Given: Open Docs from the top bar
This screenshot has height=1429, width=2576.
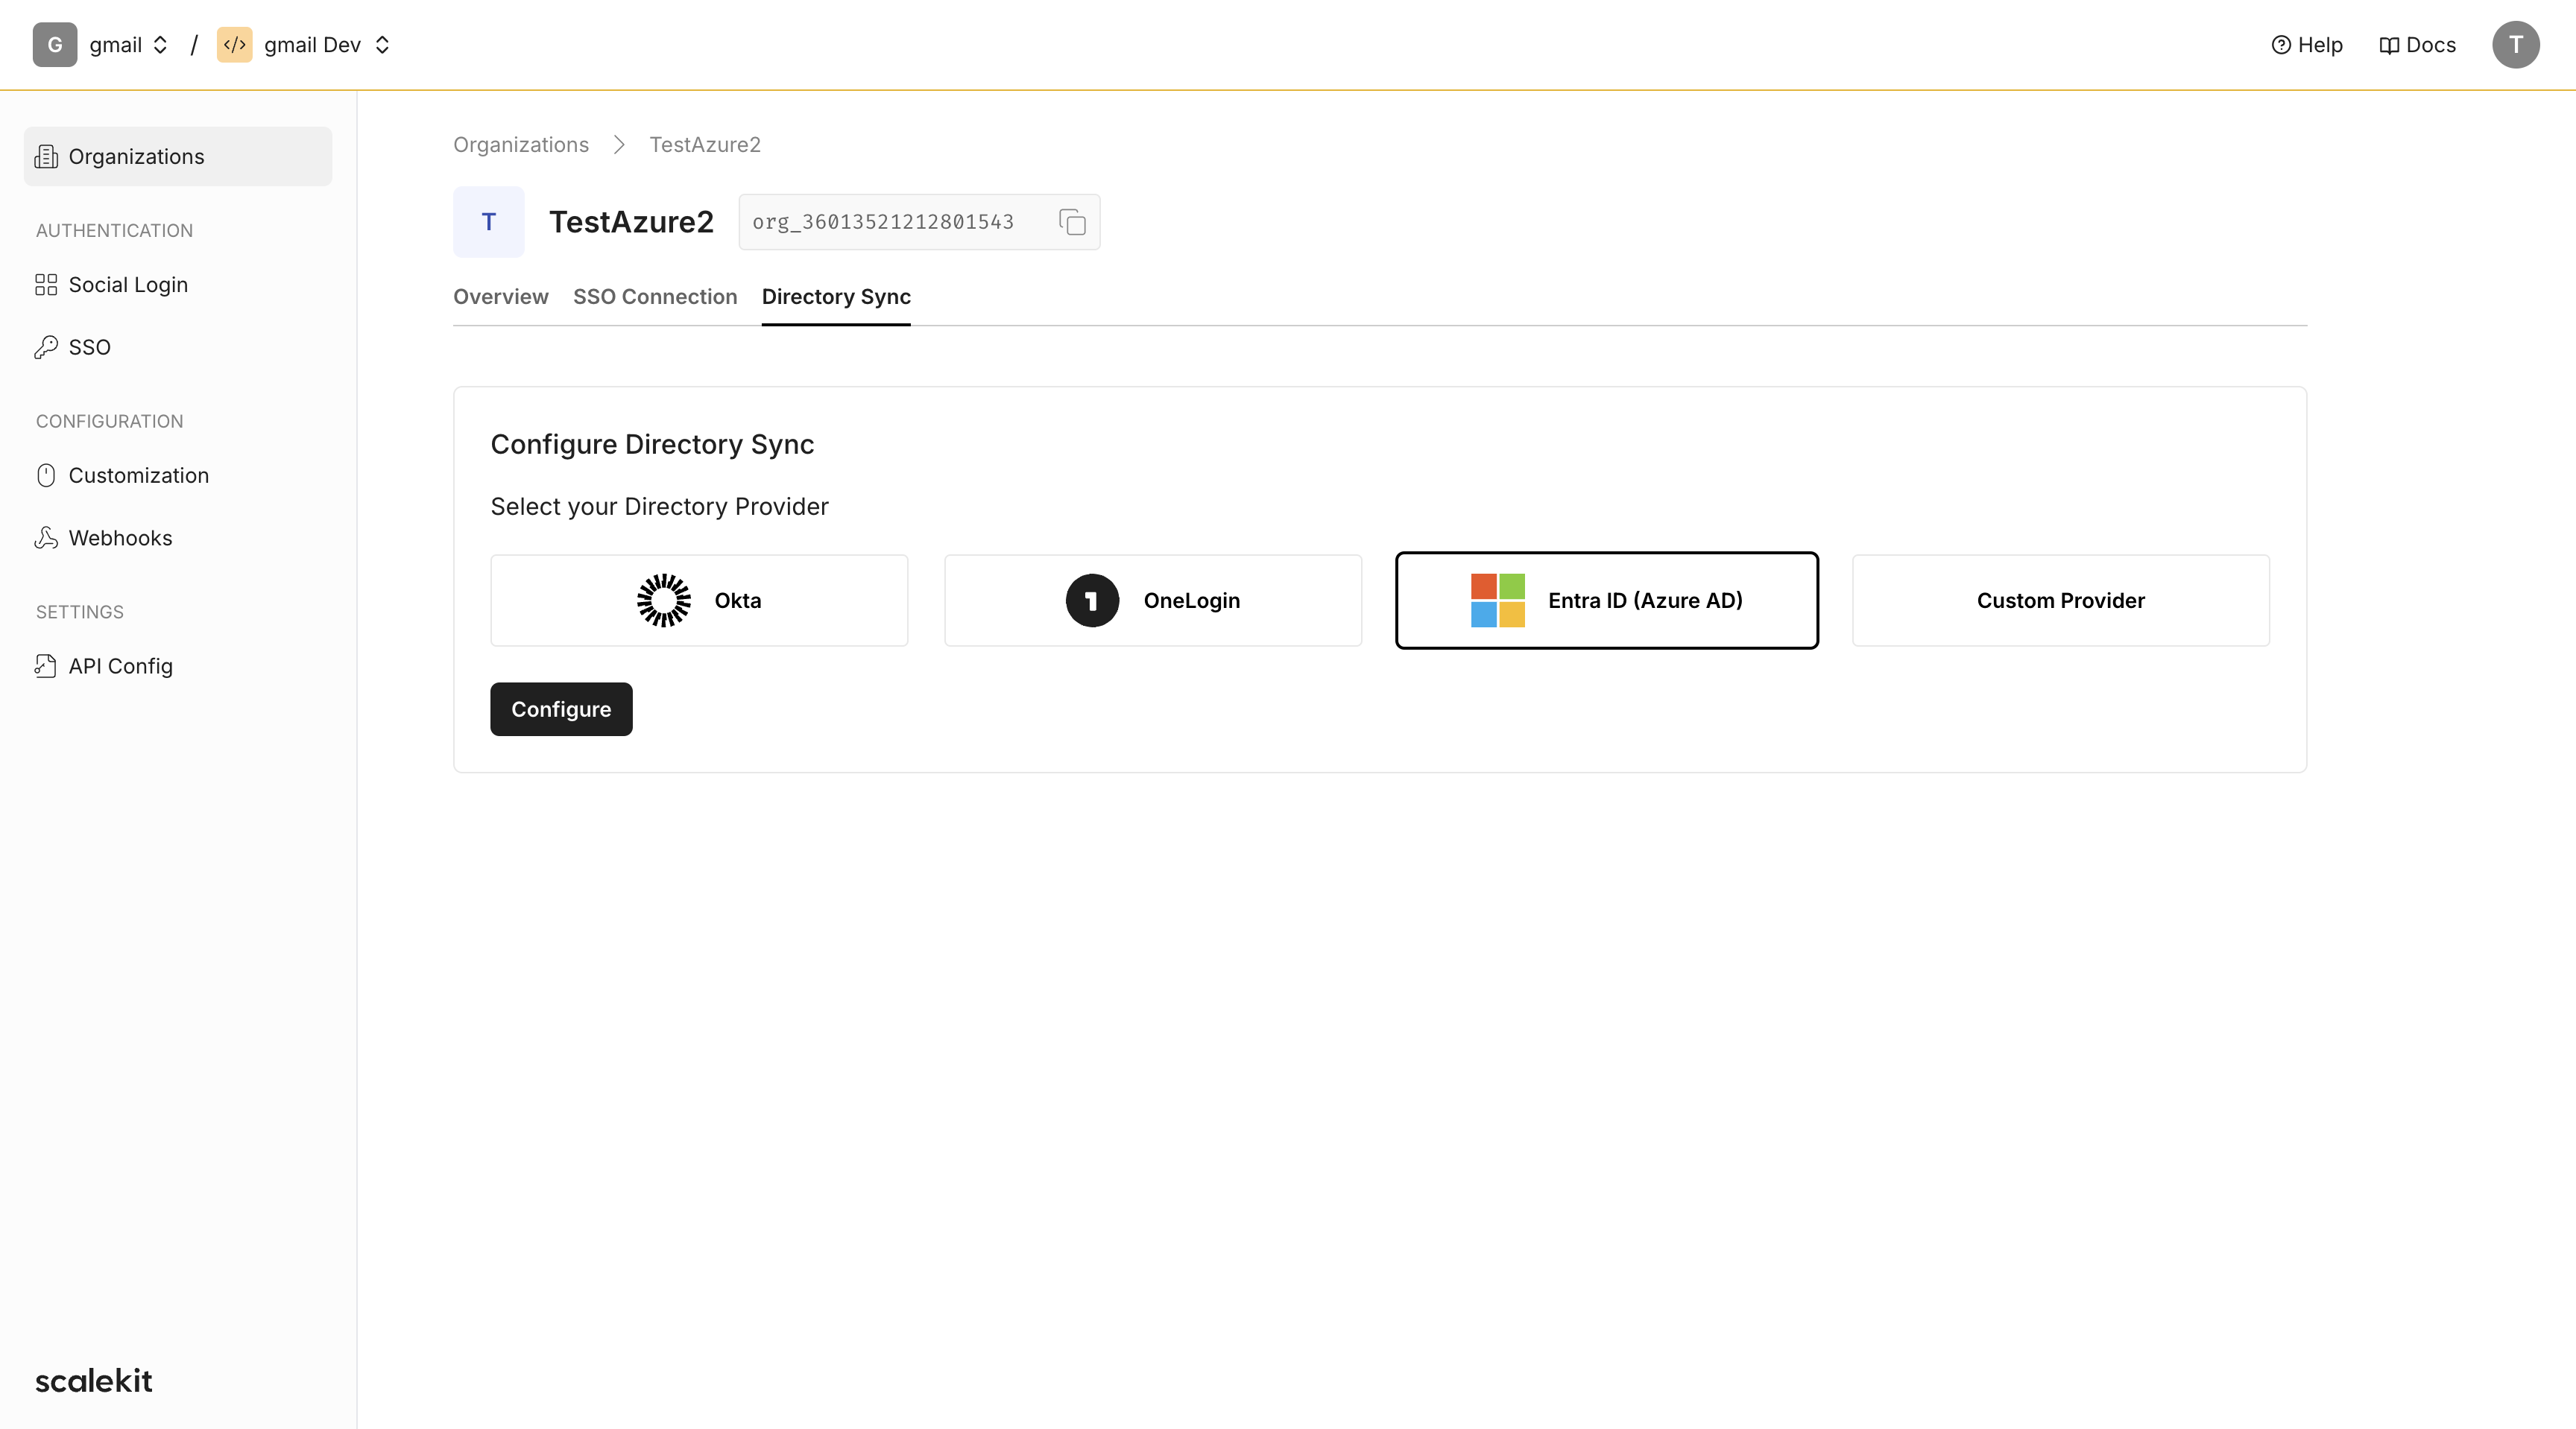Looking at the screenshot, I should pyautogui.click(x=2417, y=45).
